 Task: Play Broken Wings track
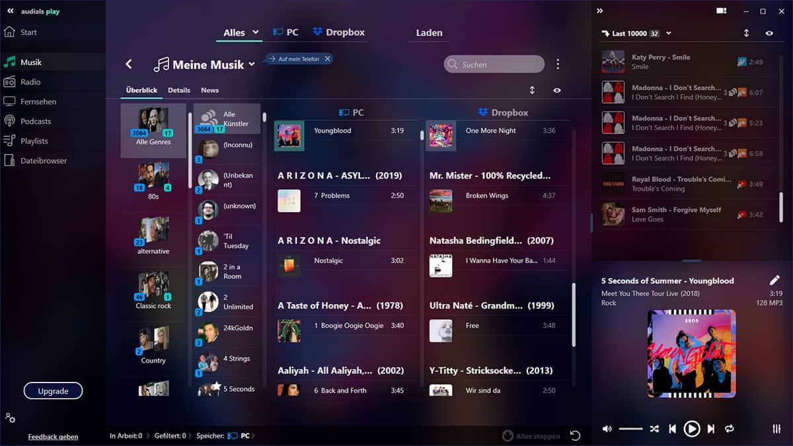pyautogui.click(x=493, y=200)
